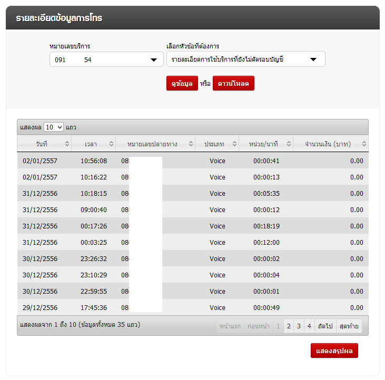Click time cell 10:56:08

point(94,161)
